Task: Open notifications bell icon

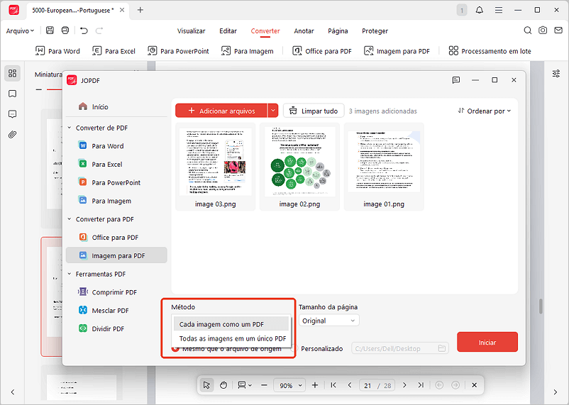Action: tap(480, 10)
